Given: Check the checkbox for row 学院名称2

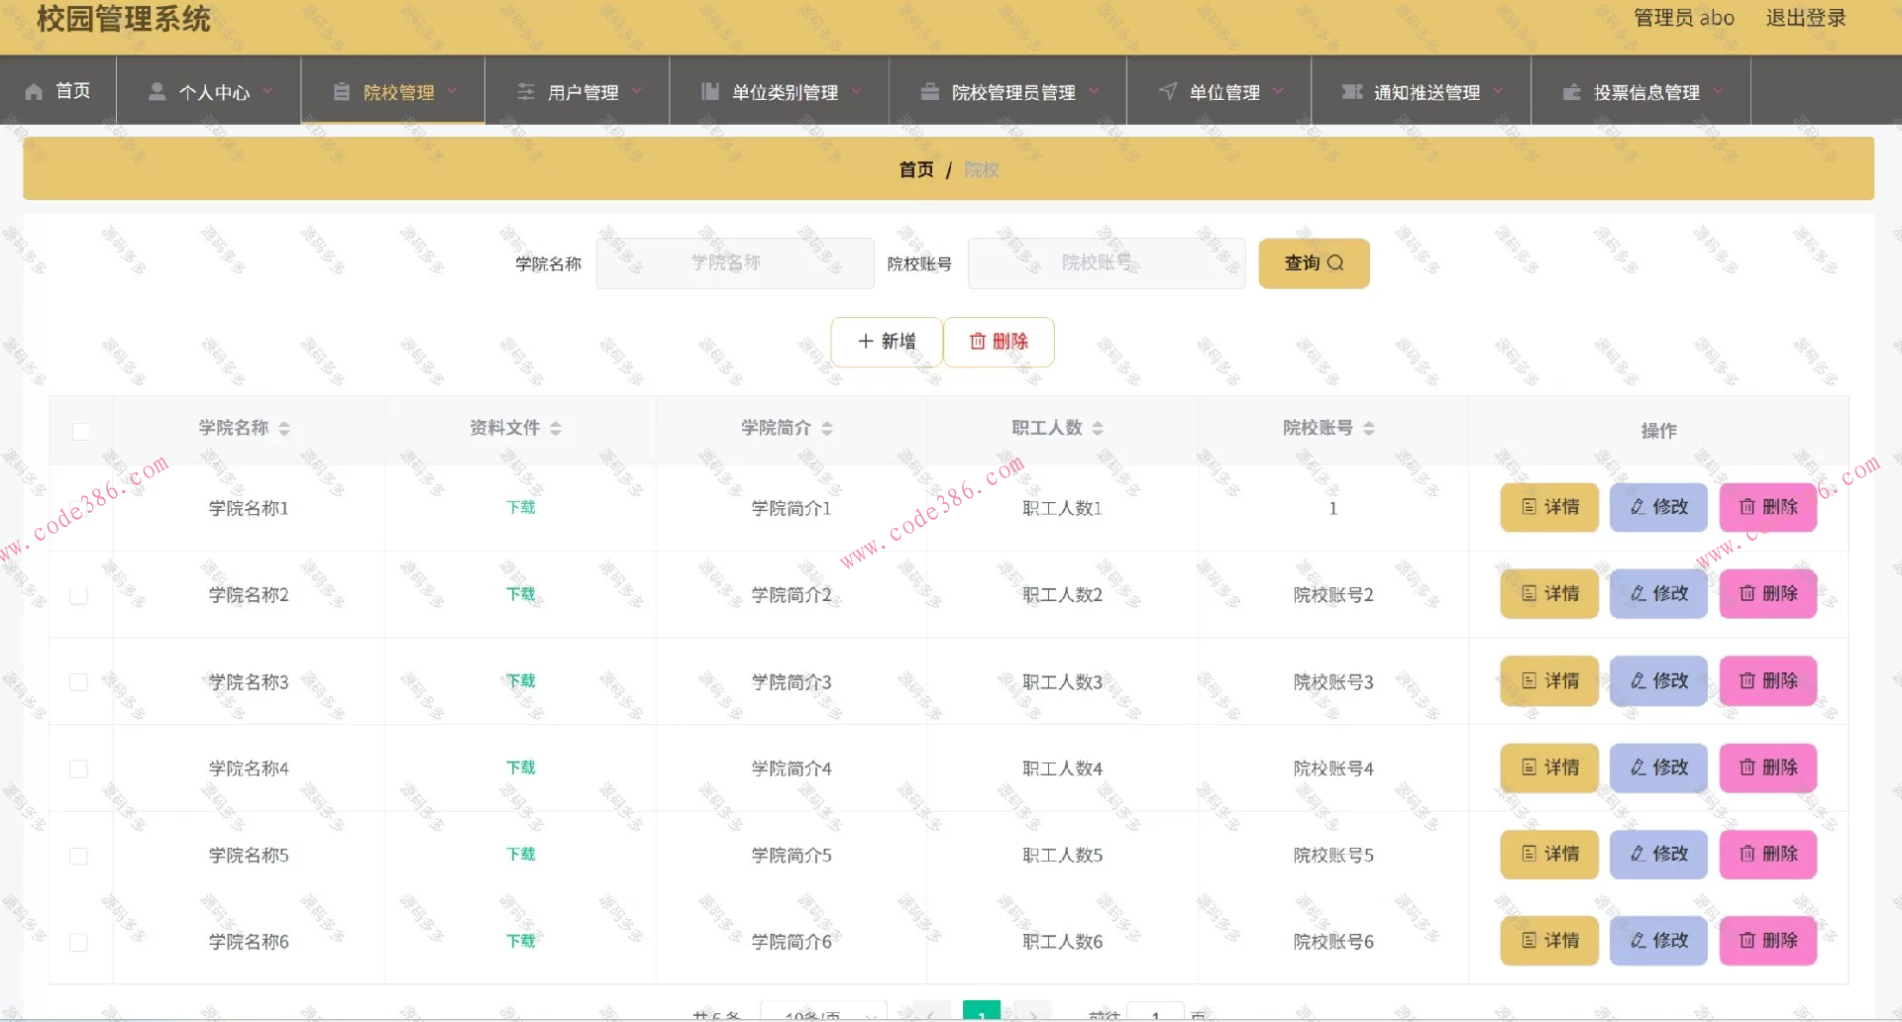Looking at the screenshot, I should point(80,594).
